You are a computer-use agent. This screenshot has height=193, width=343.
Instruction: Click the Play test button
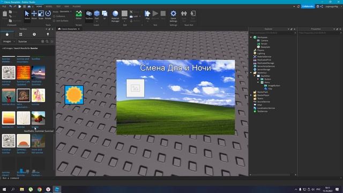pyautogui.click(x=147, y=15)
